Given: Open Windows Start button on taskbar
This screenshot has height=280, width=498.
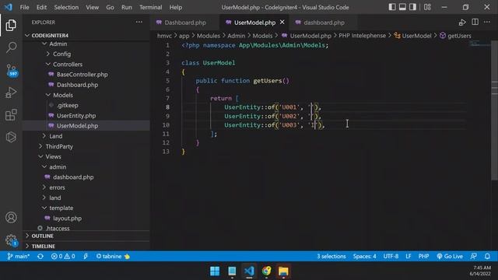Looking at the screenshot, I should [215, 271].
